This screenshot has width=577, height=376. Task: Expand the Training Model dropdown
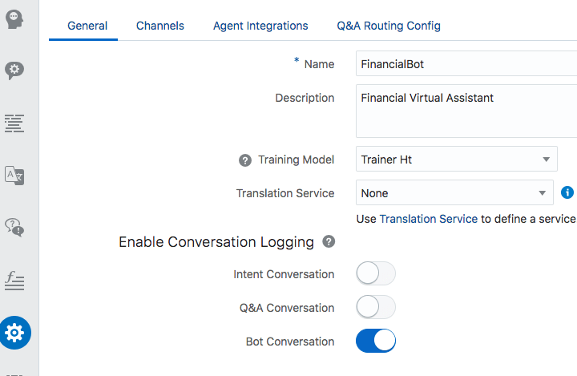456,160
